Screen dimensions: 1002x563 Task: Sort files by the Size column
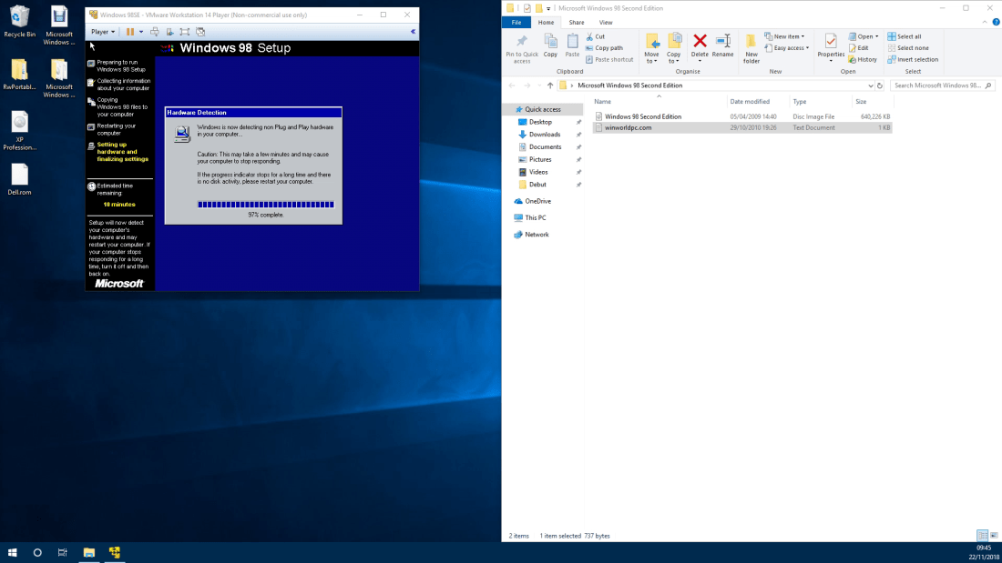872,102
